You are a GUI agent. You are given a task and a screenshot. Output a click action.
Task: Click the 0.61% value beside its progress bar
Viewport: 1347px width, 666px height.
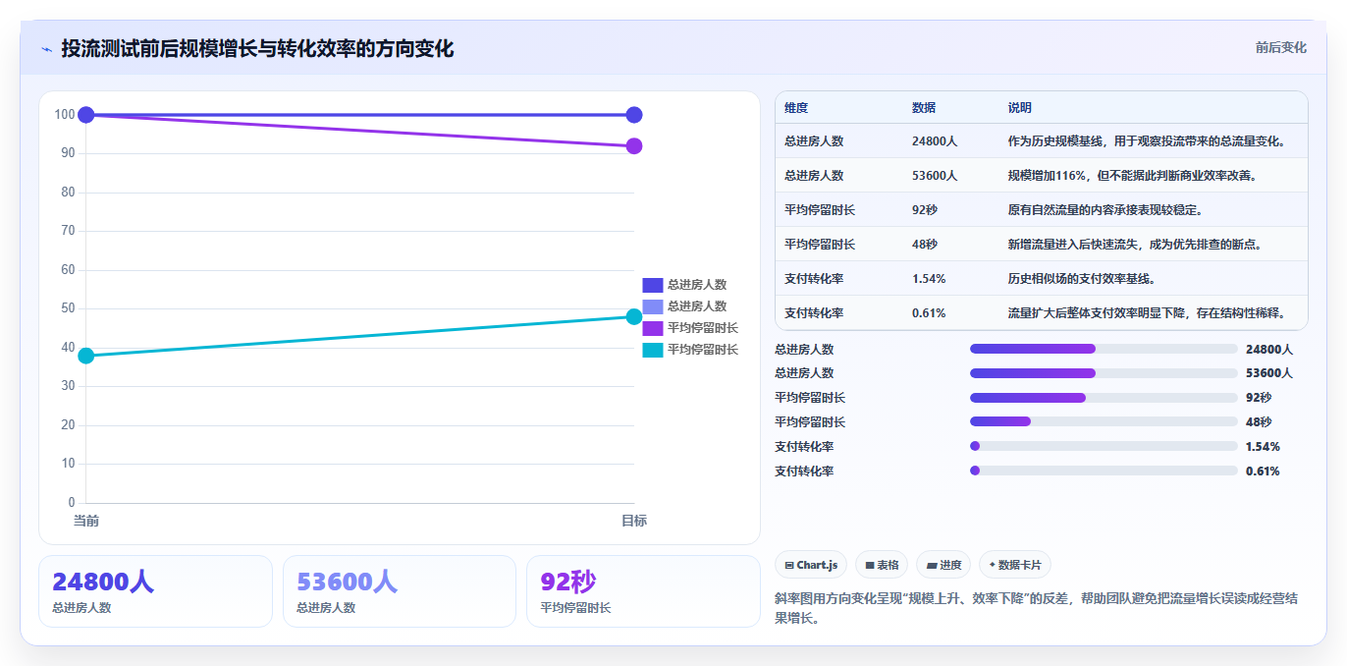click(1263, 472)
